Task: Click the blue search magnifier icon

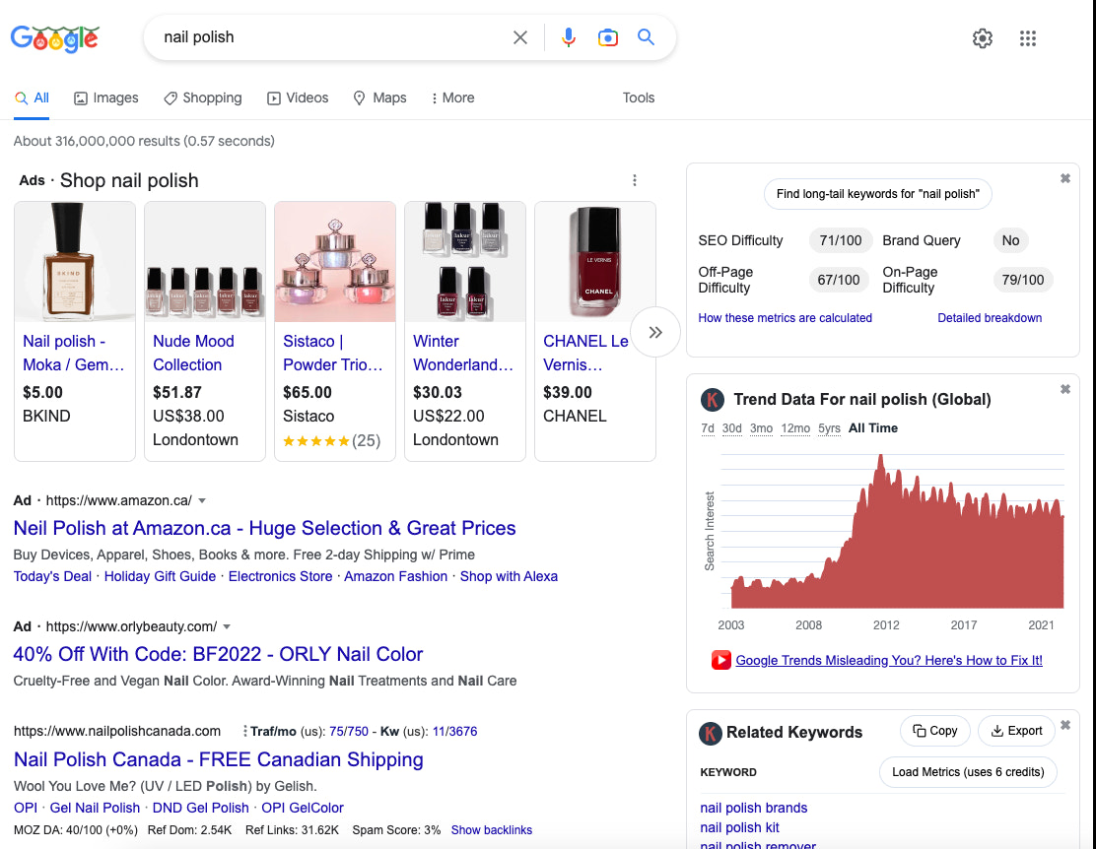Action: [x=646, y=37]
